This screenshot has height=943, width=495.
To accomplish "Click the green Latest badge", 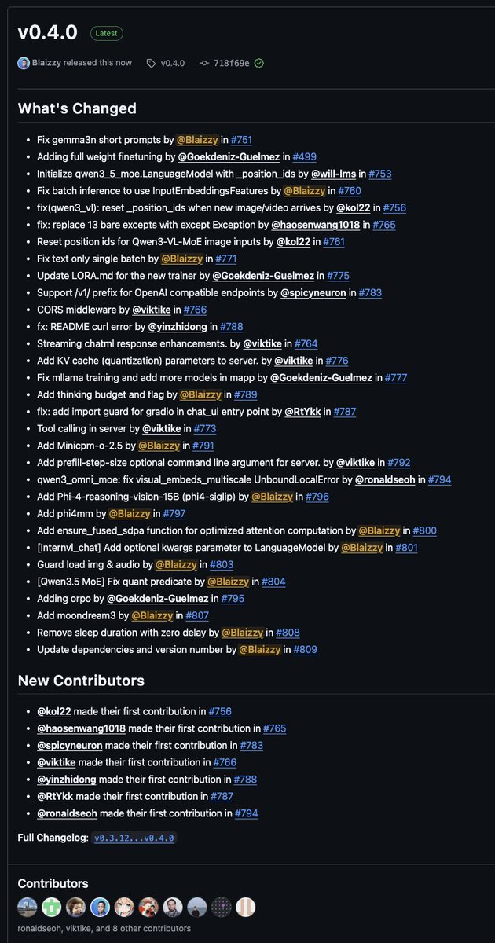I will tap(106, 33).
